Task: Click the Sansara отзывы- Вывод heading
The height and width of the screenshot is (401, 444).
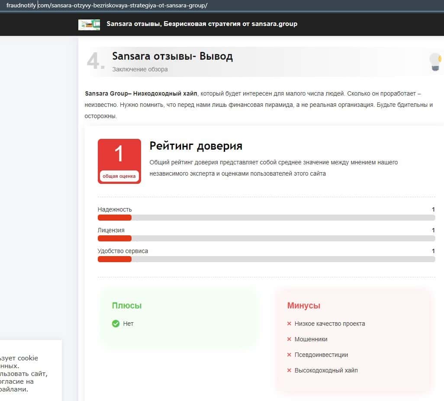Action: pyautogui.click(x=172, y=56)
